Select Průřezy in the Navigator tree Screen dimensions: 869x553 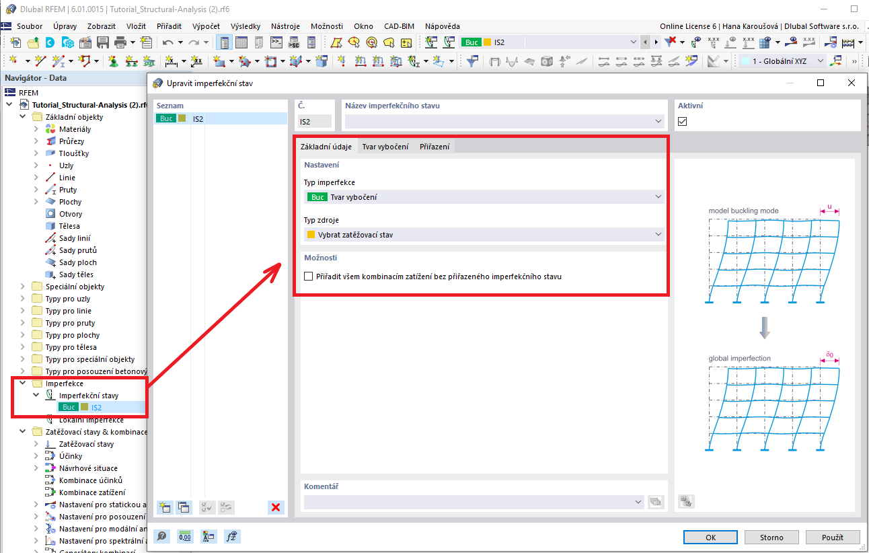click(x=71, y=141)
